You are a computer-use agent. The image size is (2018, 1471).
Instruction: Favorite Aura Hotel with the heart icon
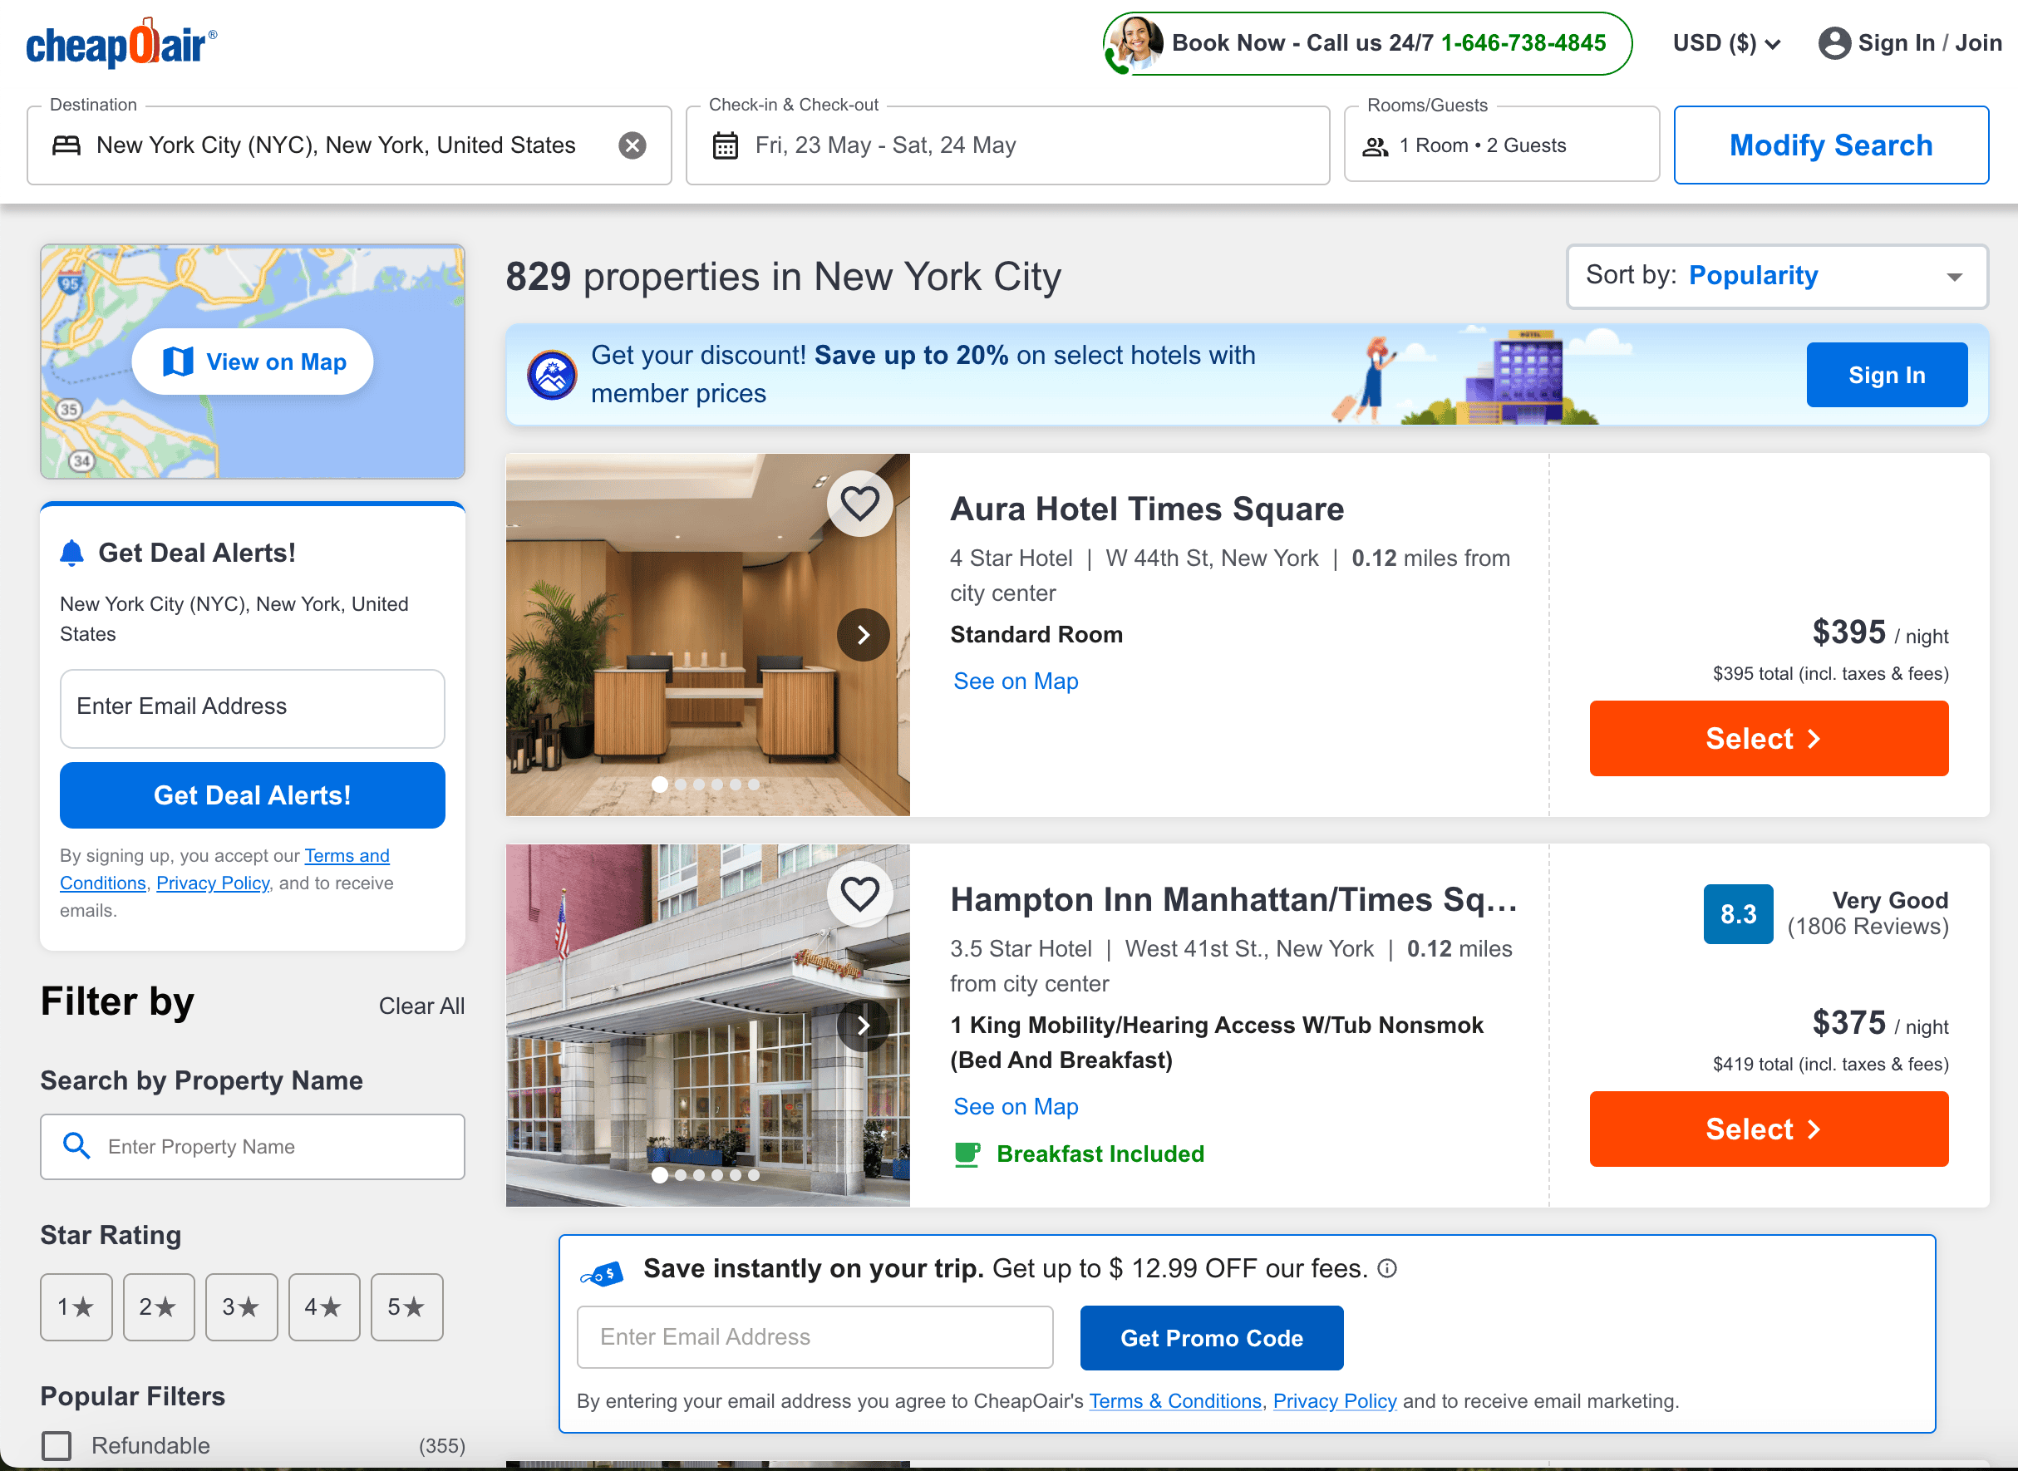(x=859, y=504)
